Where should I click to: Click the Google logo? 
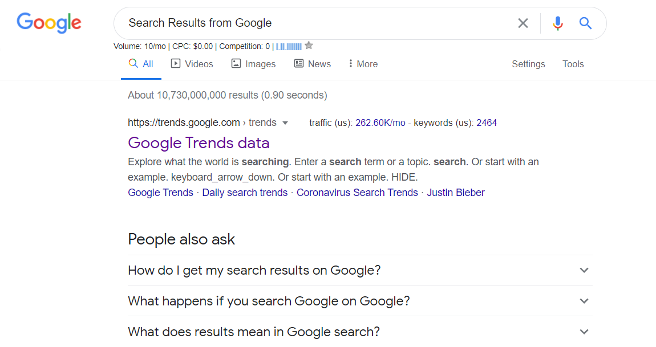click(49, 23)
